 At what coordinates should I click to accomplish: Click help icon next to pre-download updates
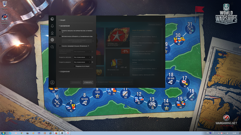pos(88,46)
